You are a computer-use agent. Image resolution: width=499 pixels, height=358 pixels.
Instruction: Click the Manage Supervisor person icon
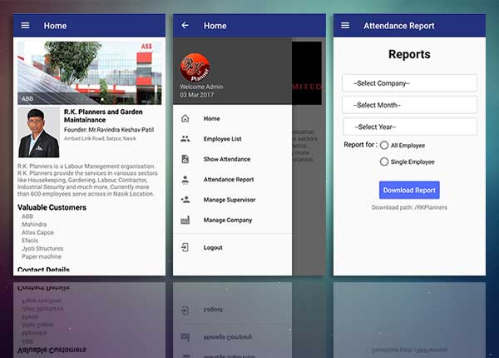coord(185,200)
